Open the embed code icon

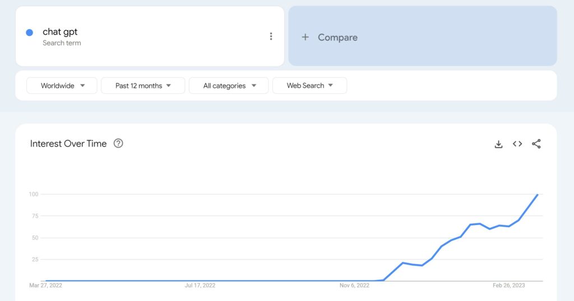(517, 144)
